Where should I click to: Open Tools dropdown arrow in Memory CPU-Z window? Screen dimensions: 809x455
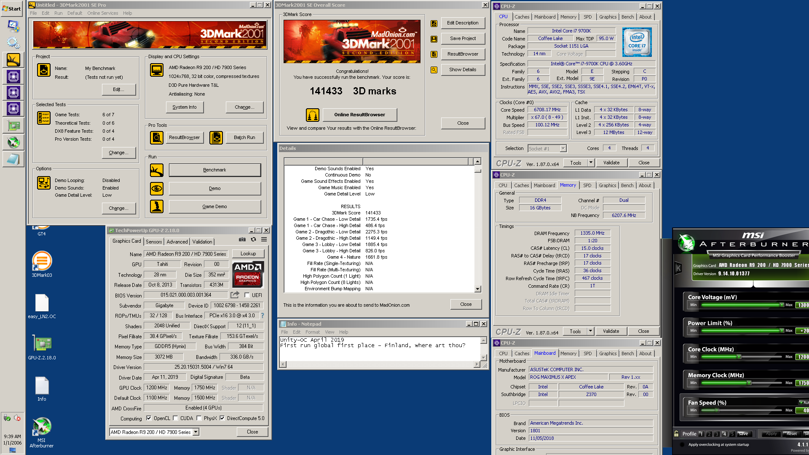[x=590, y=331]
